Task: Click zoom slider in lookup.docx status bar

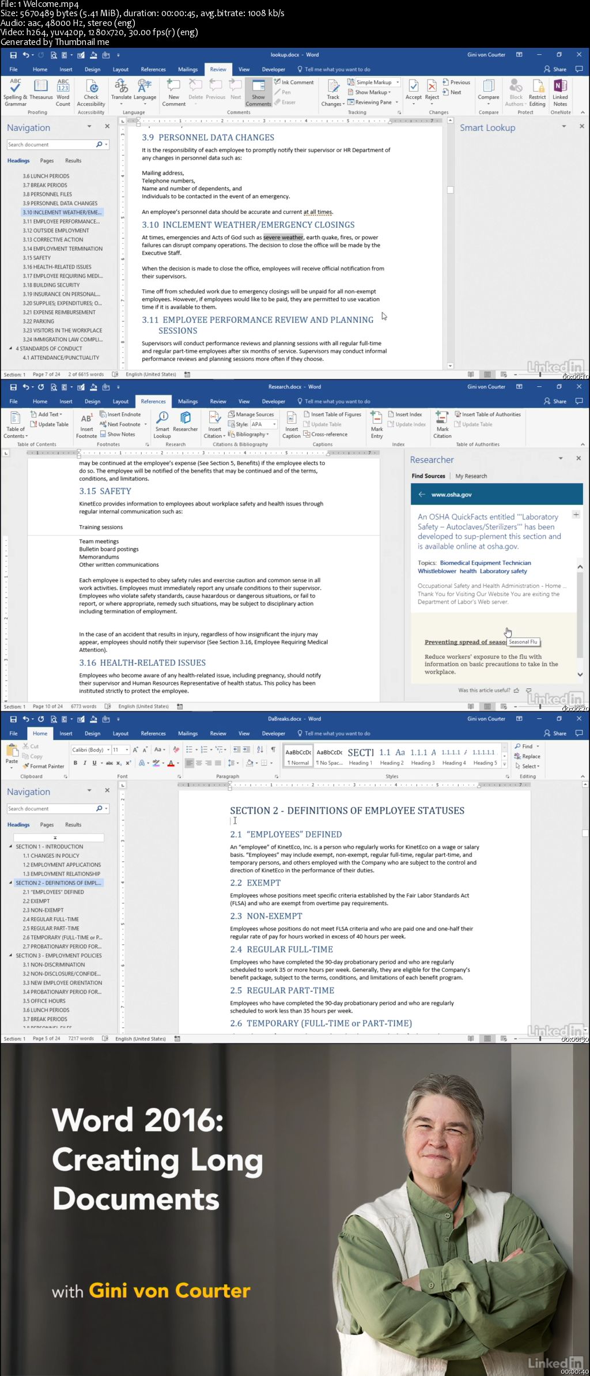Action: point(540,375)
